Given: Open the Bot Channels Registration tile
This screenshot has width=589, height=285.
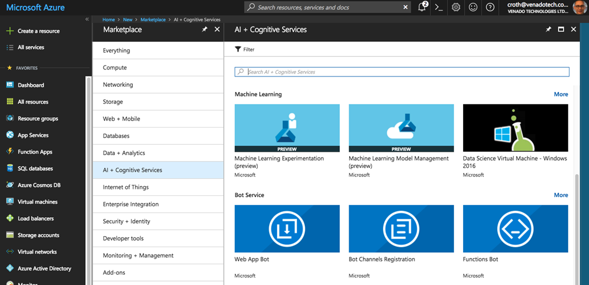Looking at the screenshot, I should point(401,241).
